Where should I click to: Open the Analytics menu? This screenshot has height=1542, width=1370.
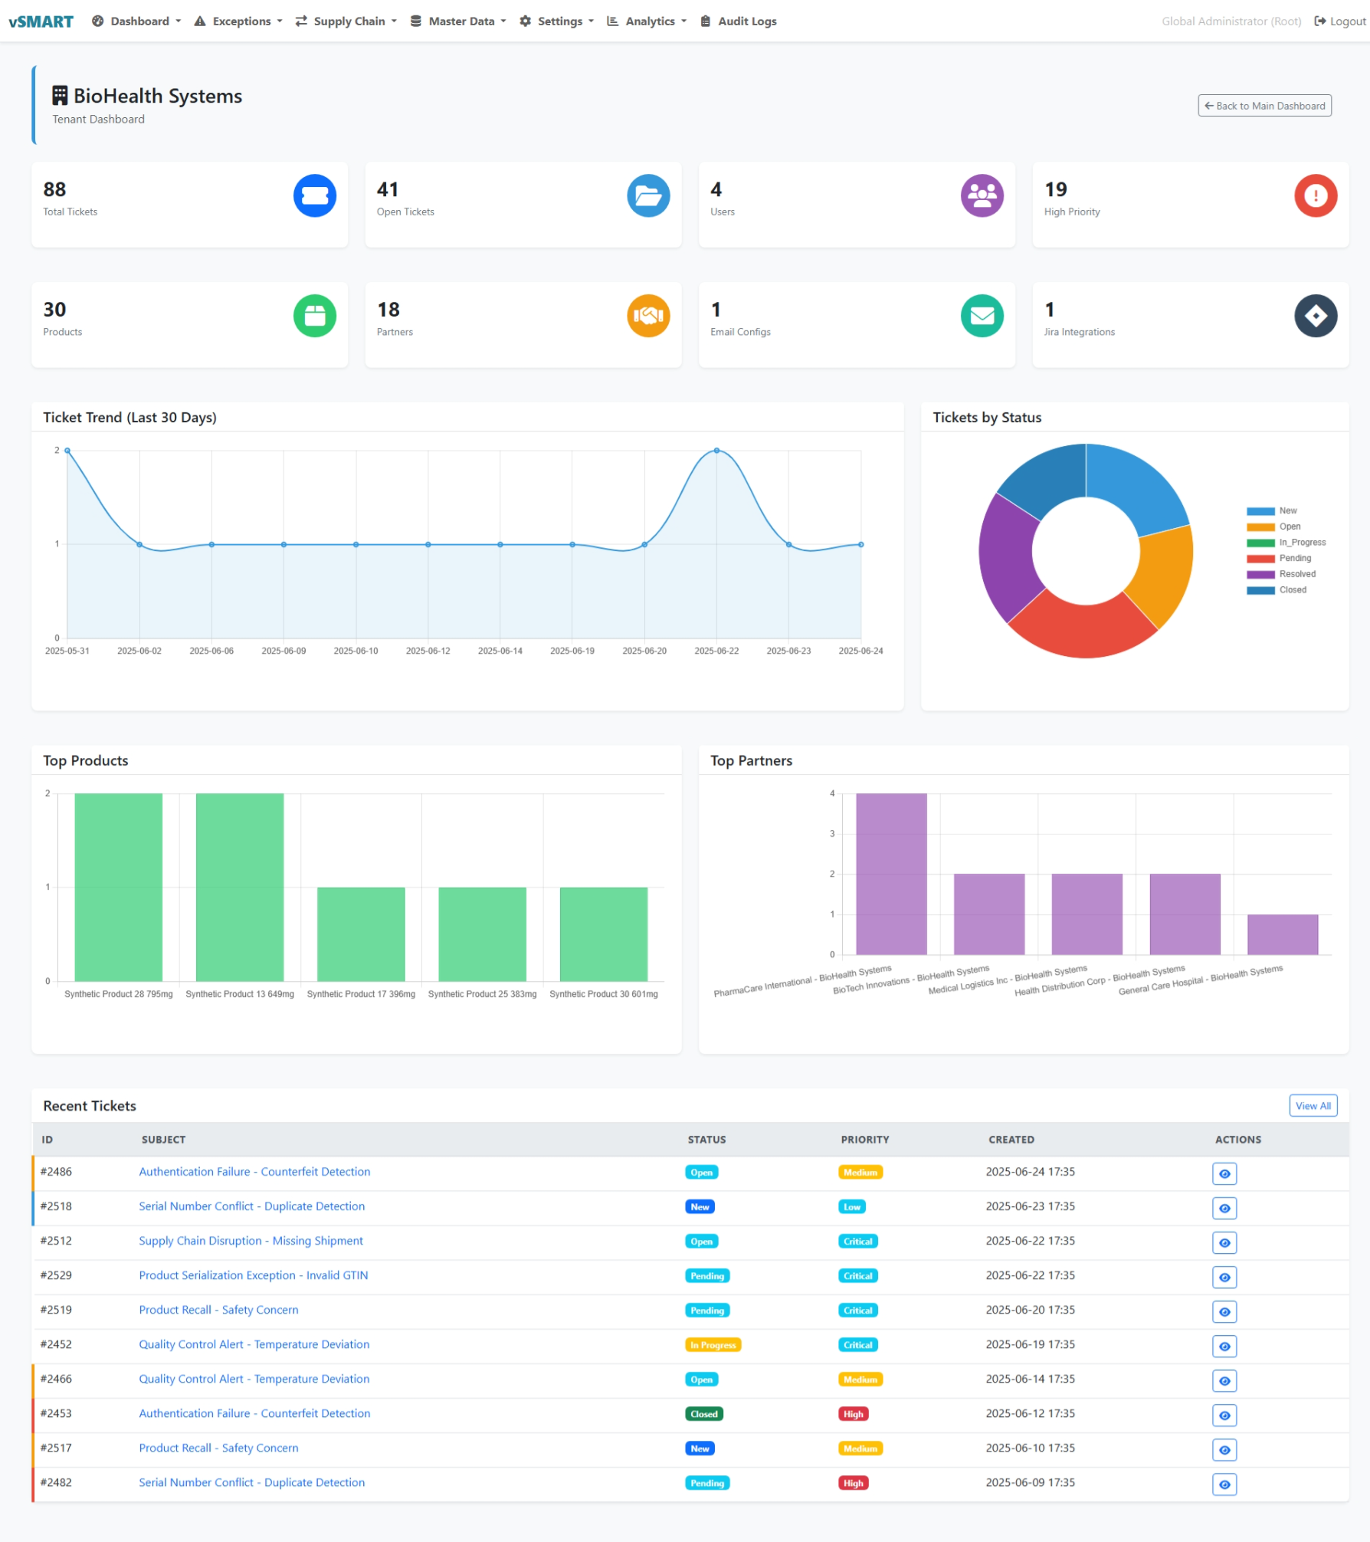point(647,21)
